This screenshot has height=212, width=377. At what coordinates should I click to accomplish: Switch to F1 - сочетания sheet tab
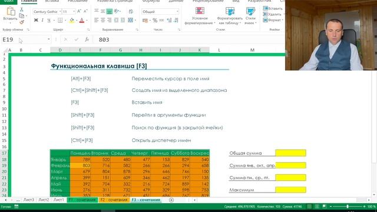pyautogui.click(x=82, y=200)
